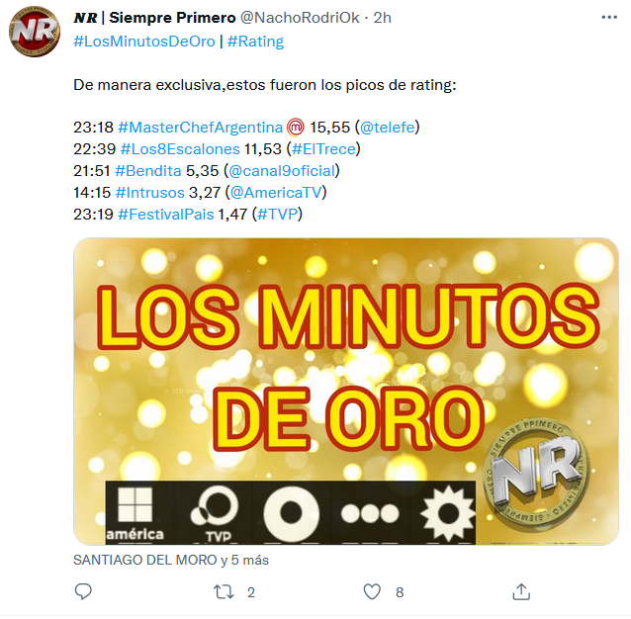Open the #Rating hashtag link
The width and height of the screenshot is (631, 619).
point(255,42)
